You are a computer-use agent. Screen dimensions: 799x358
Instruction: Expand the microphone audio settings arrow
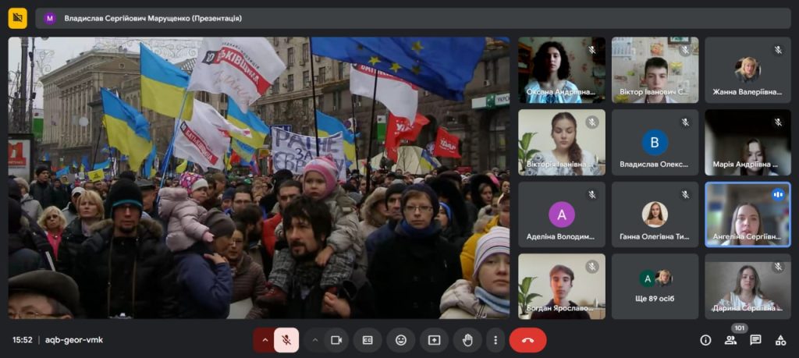tap(265, 340)
